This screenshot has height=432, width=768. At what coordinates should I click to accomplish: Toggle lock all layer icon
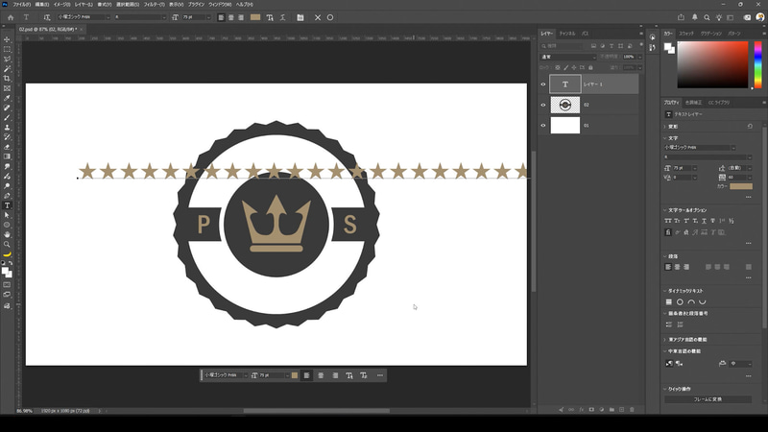(590, 67)
